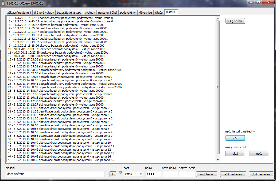
Task: Open the bezdrátové vstupy tab
Action: tap(69, 13)
